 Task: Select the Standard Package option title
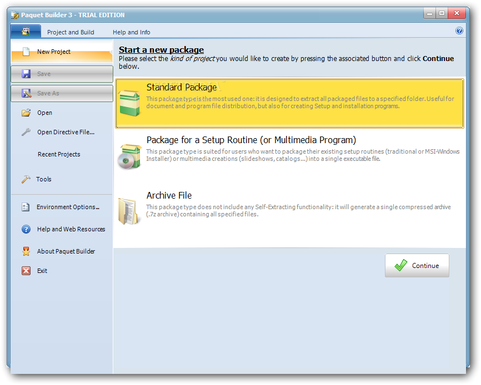tap(182, 87)
